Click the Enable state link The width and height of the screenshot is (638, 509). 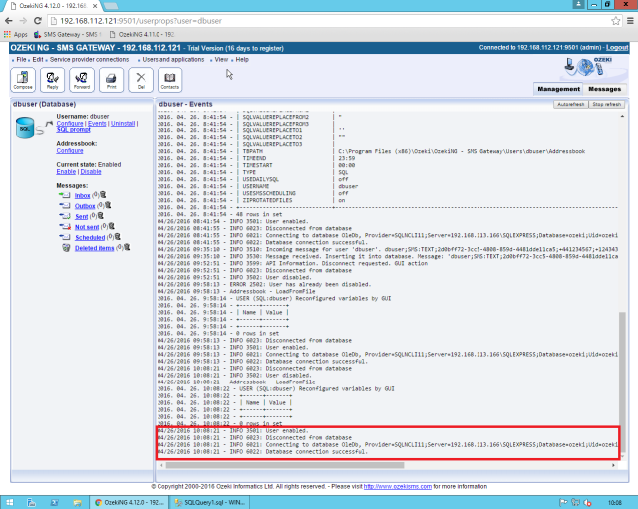pyautogui.click(x=66, y=172)
